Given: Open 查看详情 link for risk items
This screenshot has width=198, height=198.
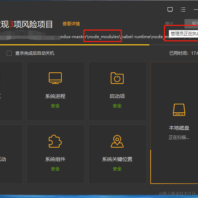Looking at the screenshot, I should pos(71,24).
